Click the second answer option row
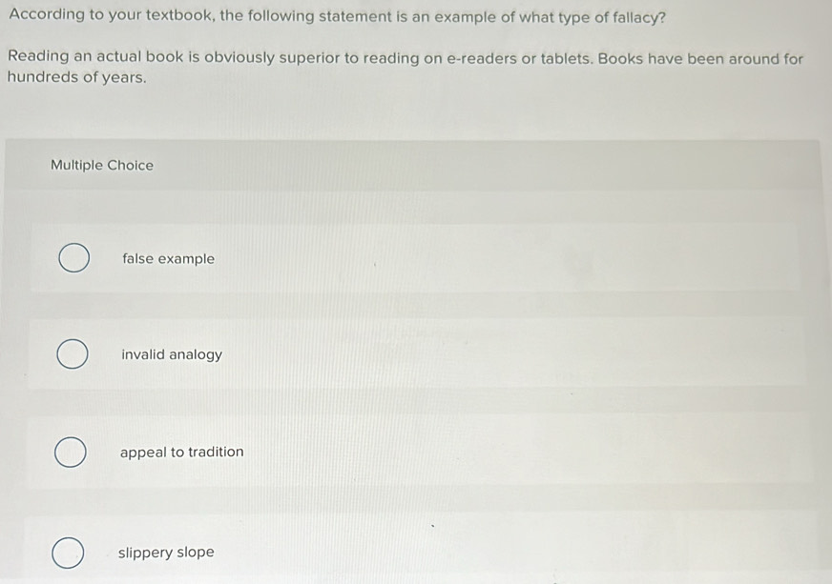 pyautogui.click(x=416, y=354)
